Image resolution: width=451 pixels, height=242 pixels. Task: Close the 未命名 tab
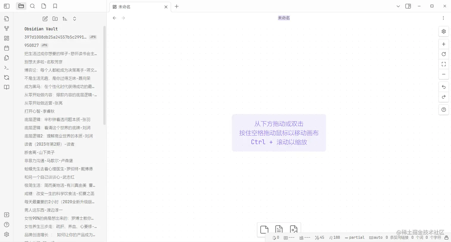(x=166, y=7)
